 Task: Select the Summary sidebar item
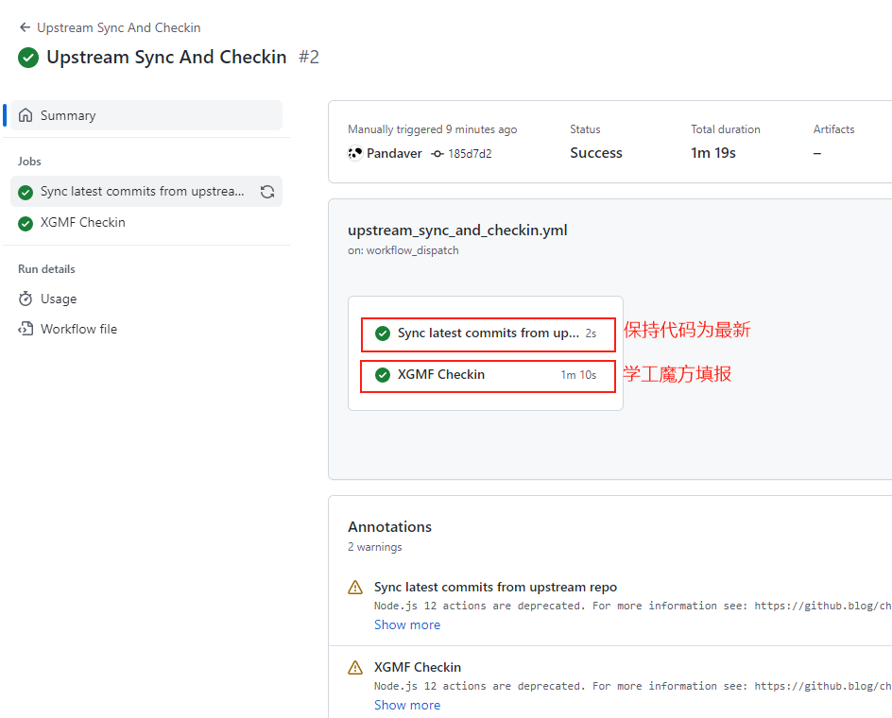click(146, 115)
